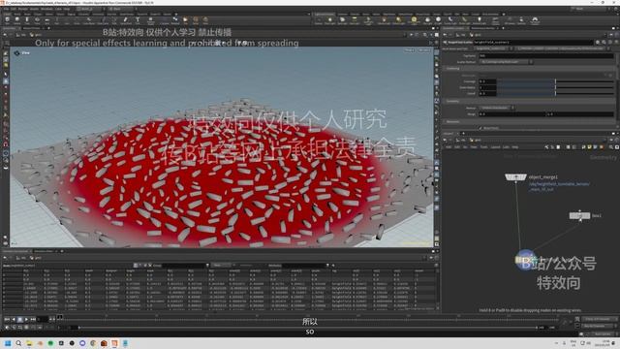620x349 pixels.
Task: Click the Cutoff parameter slider
Action: (x=555, y=93)
